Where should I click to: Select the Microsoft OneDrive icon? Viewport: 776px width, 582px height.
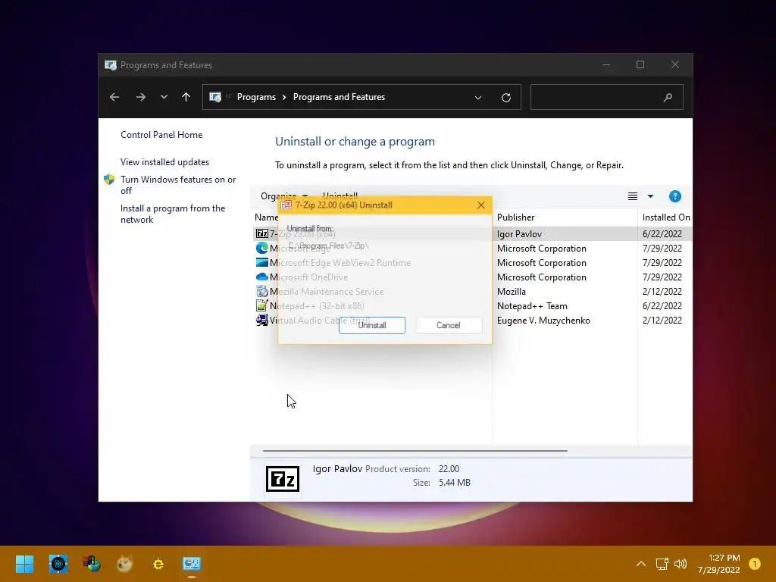[261, 277]
